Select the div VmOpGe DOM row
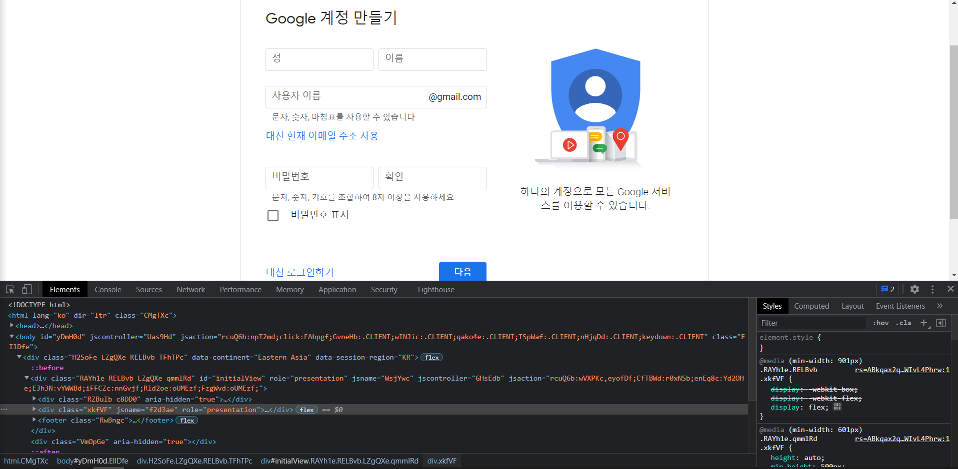This screenshot has height=469, width=958. pos(123,442)
